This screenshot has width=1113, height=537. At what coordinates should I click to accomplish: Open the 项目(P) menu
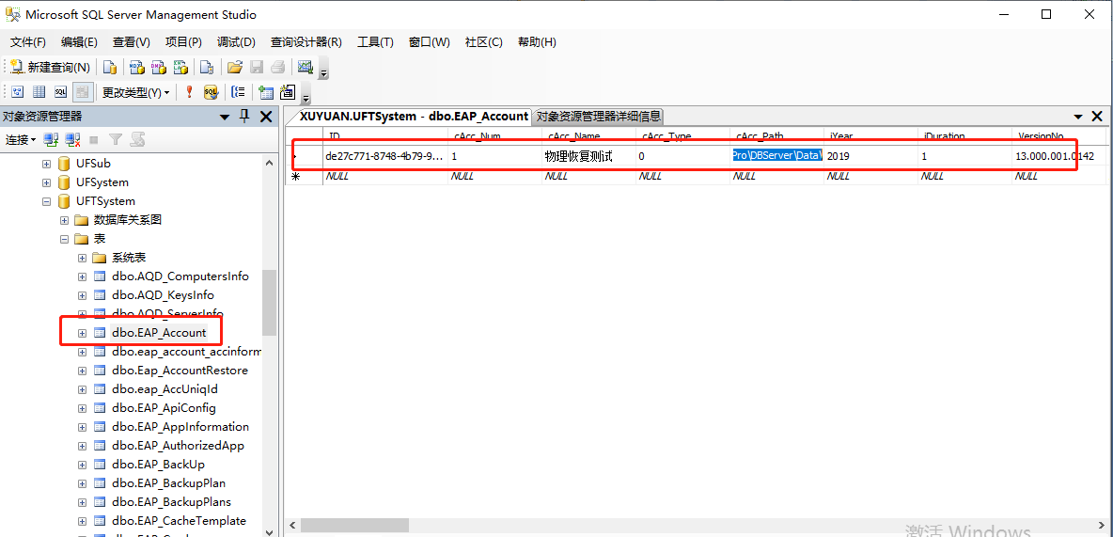[183, 42]
